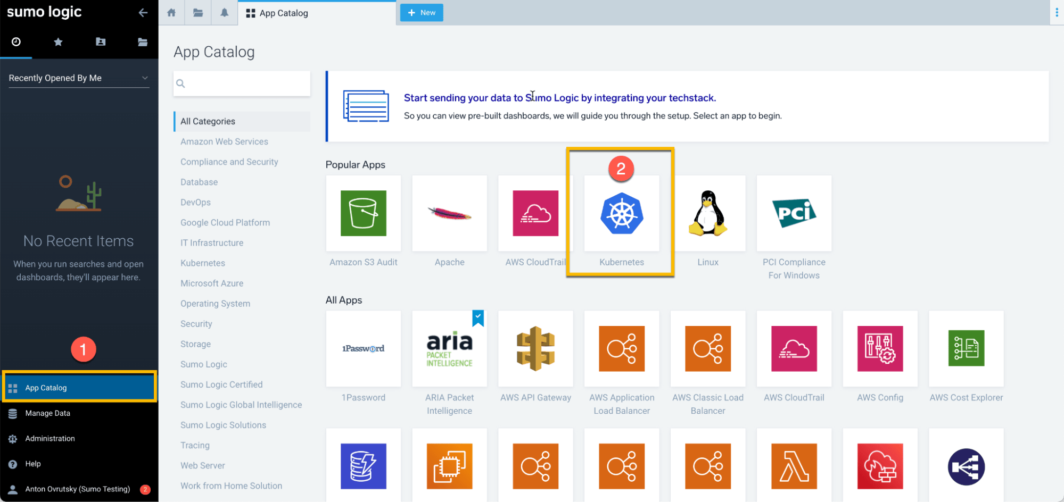Viewport: 1064px width, 502px height.
Task: Click the Manage Data database icon
Action: 13,413
